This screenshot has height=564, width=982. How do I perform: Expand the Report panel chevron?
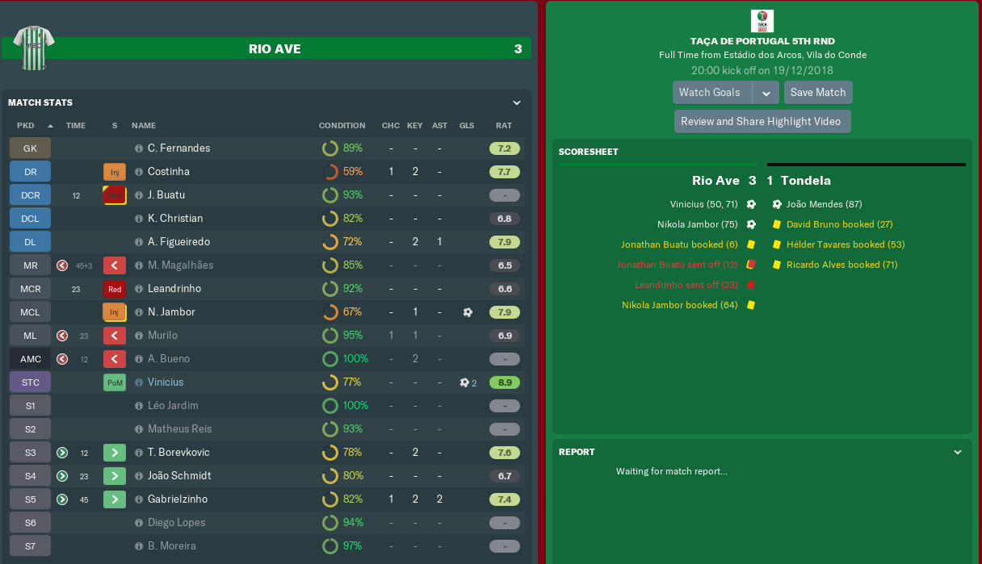pyautogui.click(x=958, y=453)
